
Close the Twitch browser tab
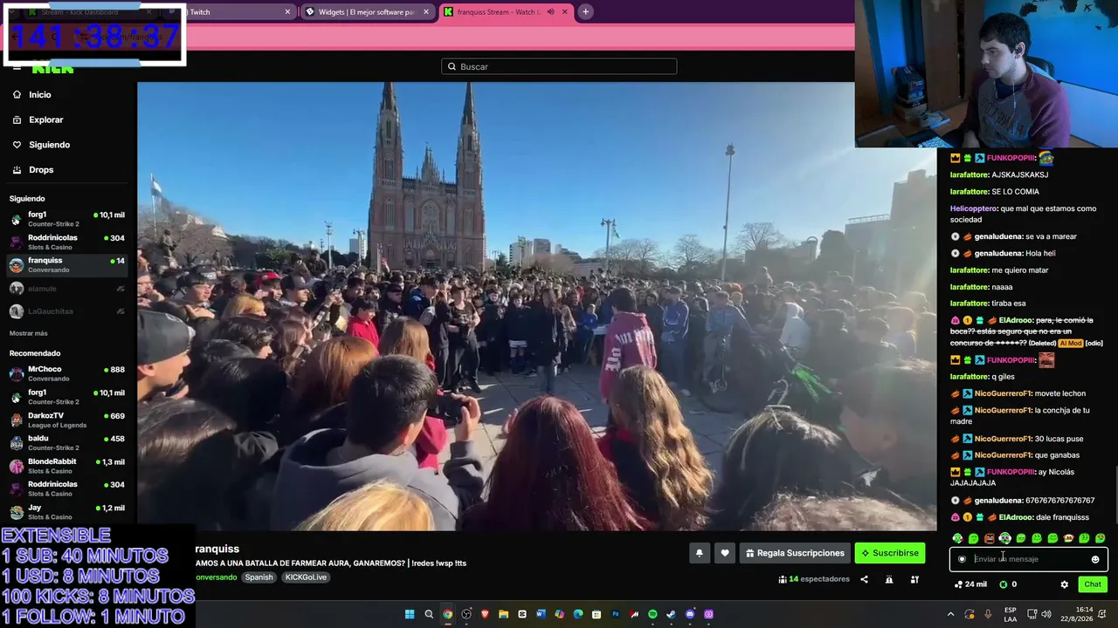coord(287,12)
